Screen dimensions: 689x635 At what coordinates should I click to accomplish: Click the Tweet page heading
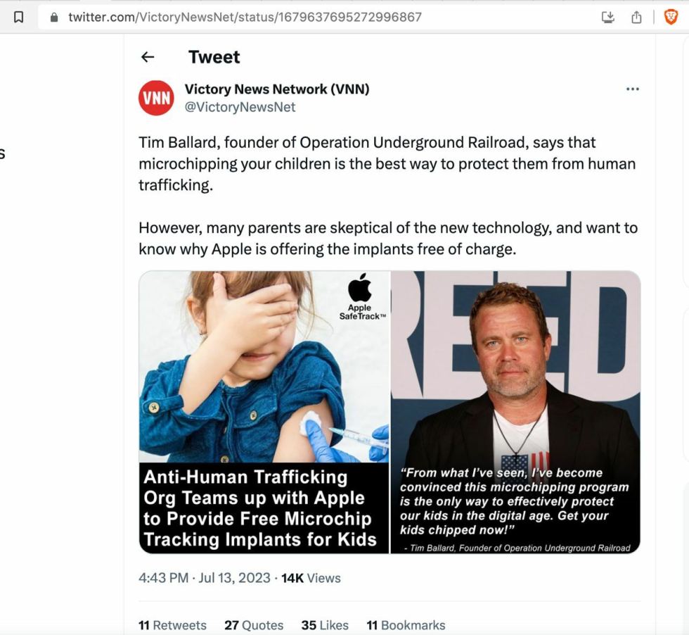pyautogui.click(x=214, y=57)
